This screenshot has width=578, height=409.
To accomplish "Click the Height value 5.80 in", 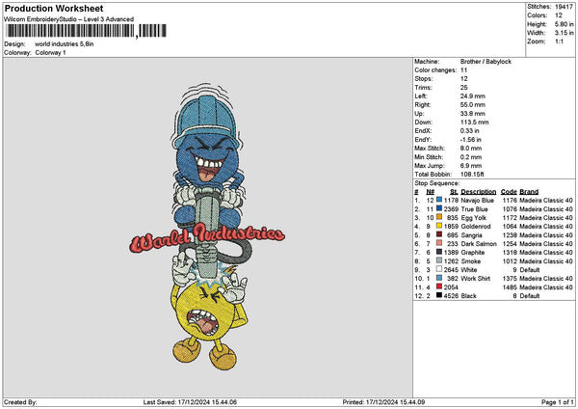I will point(565,24).
